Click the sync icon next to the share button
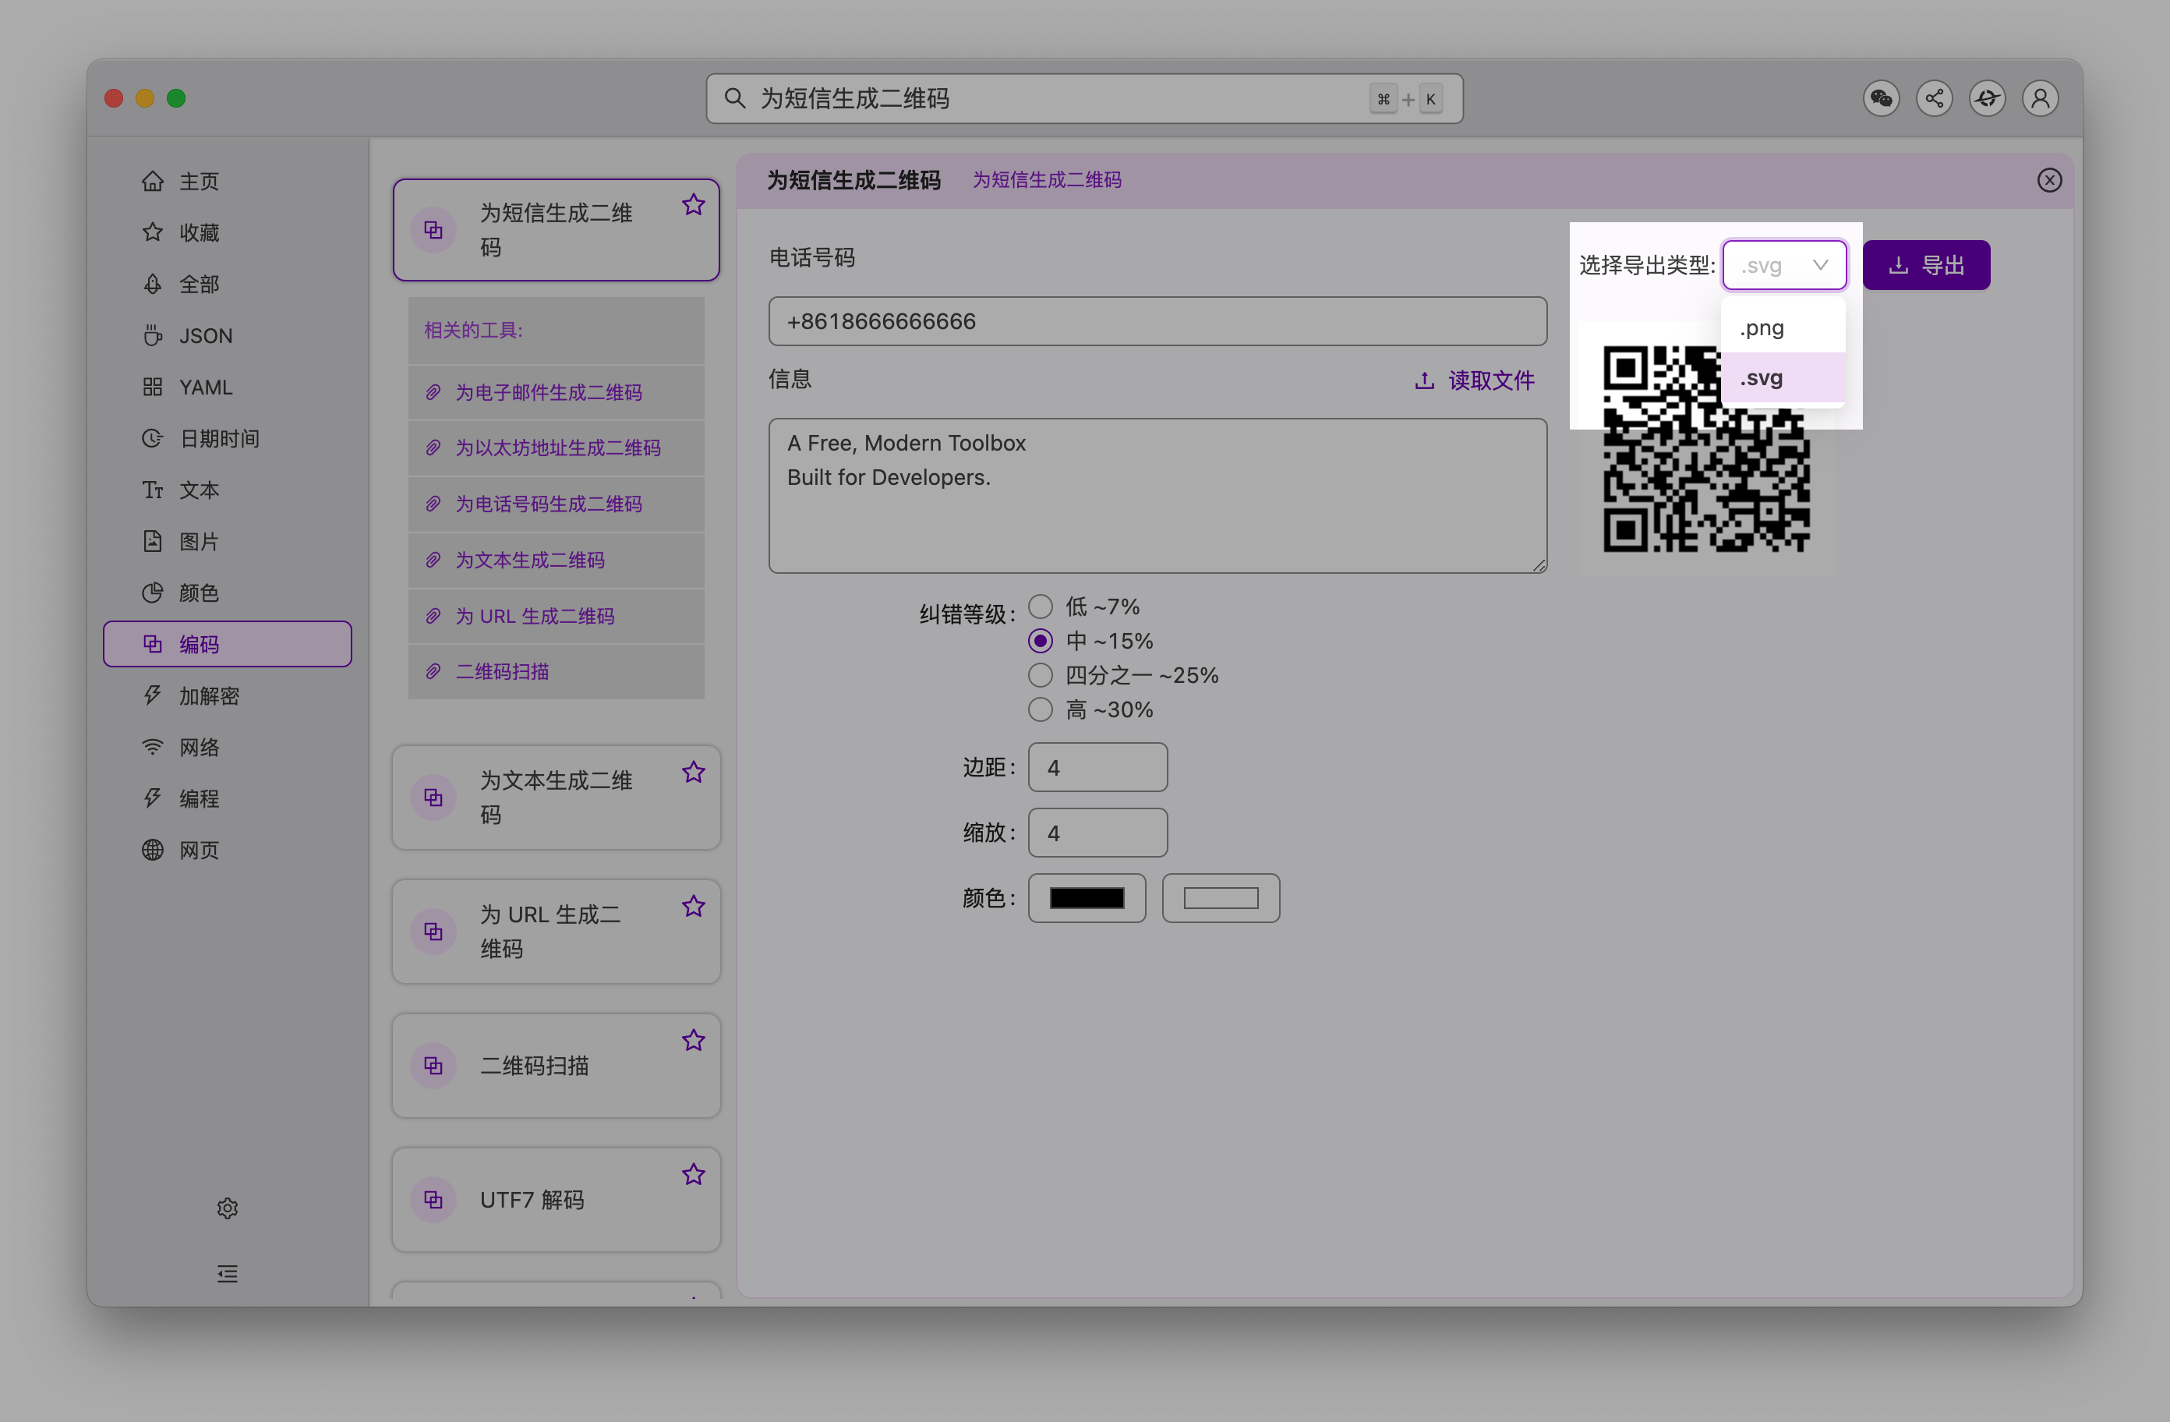This screenshot has width=2170, height=1422. [1988, 98]
